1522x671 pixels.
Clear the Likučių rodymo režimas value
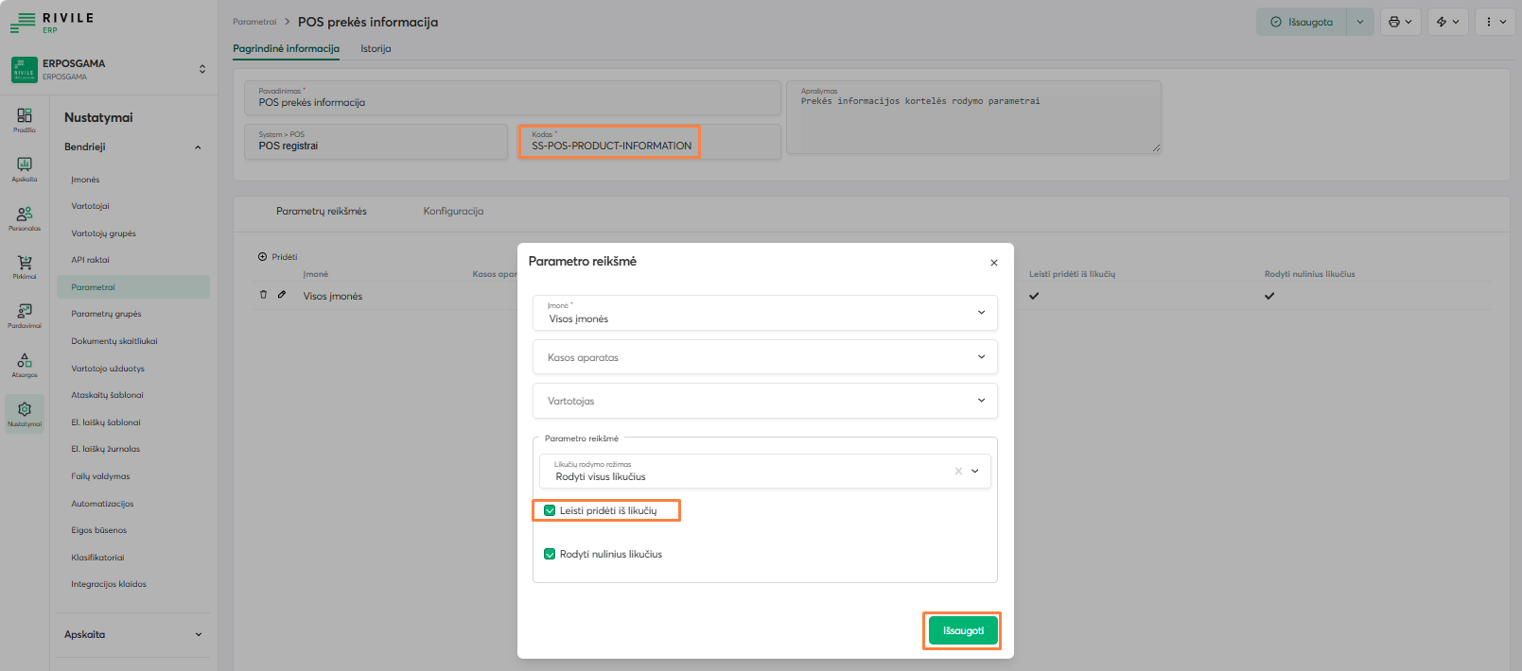958,471
